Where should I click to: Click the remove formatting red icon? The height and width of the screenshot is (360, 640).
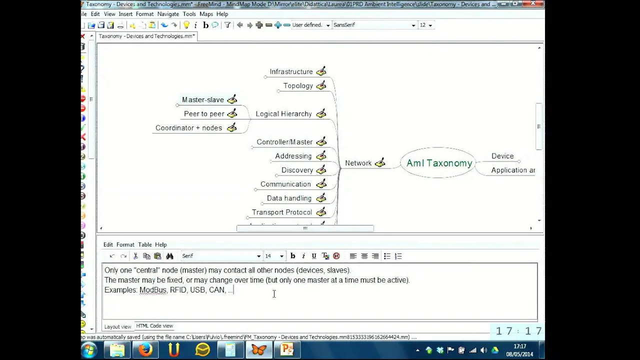336,256
